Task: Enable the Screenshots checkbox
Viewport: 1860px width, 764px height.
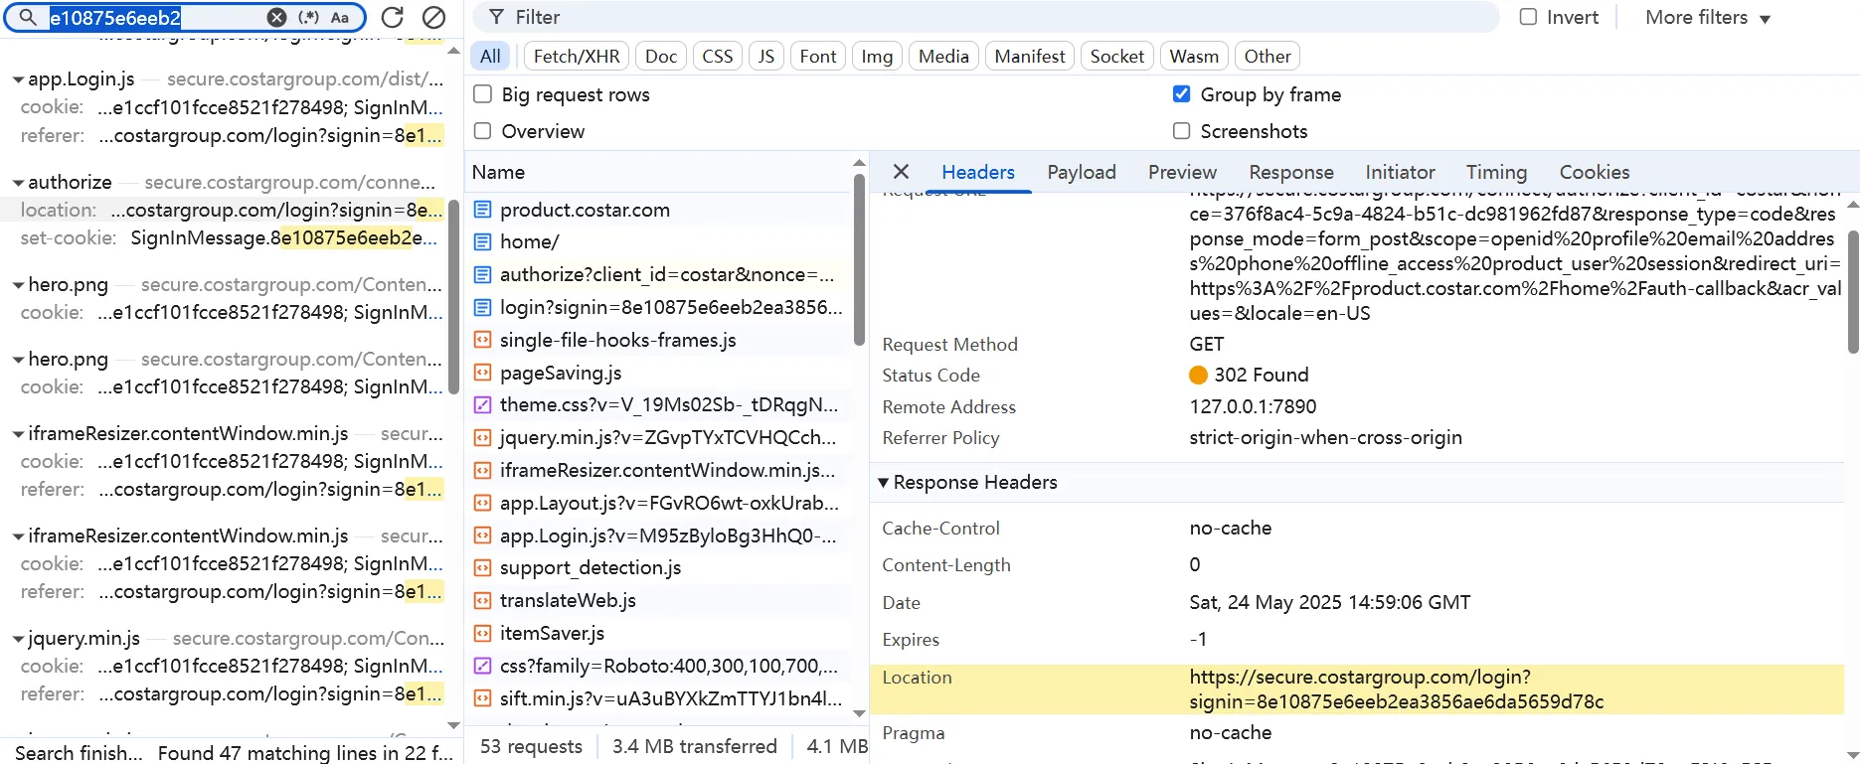Action: click(1182, 131)
